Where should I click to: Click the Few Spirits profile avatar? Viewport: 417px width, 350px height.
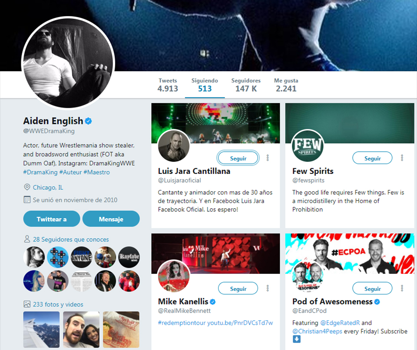coord(308,146)
